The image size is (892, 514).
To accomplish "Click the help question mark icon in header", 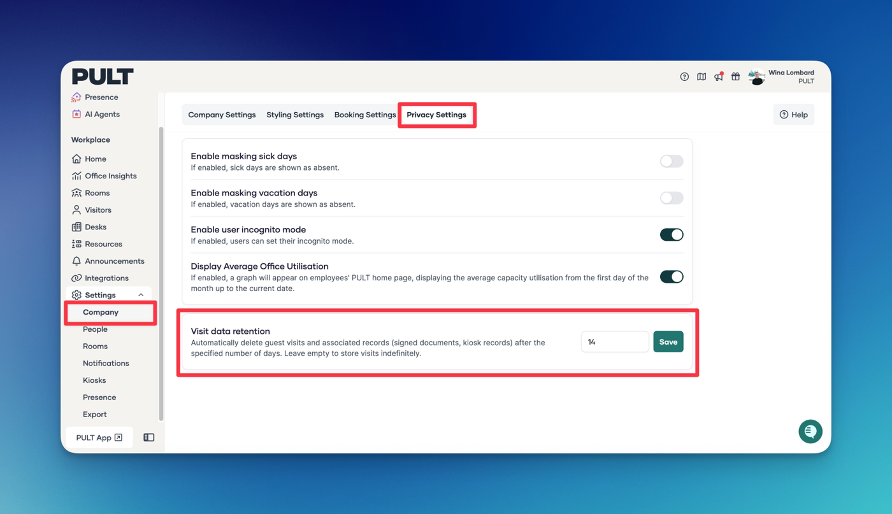I will (684, 76).
